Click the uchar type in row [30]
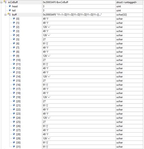Image resolution: width=144 pixels, height=149 pixels. click(x=120, y=143)
